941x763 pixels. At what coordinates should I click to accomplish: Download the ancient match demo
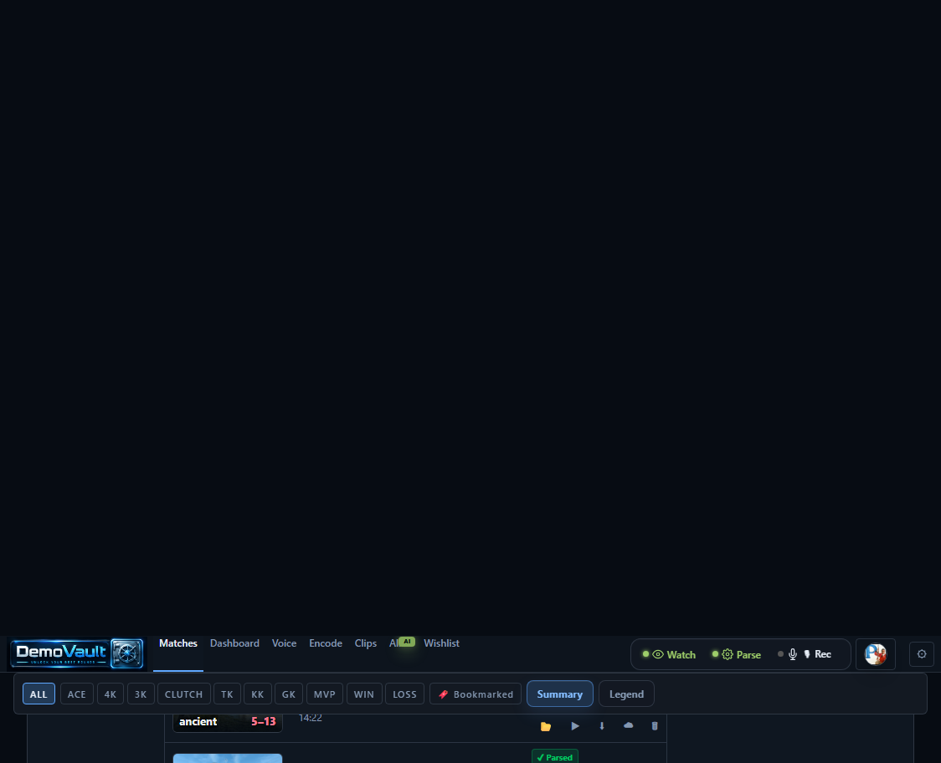click(x=602, y=726)
